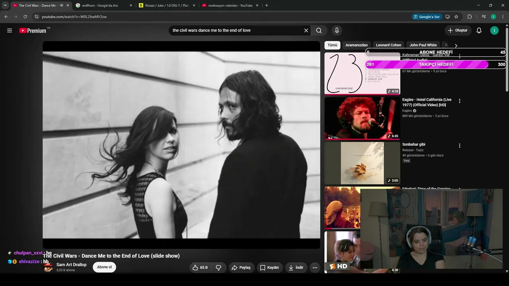
Task: Click the Oluştur create button
Action: 458,31
